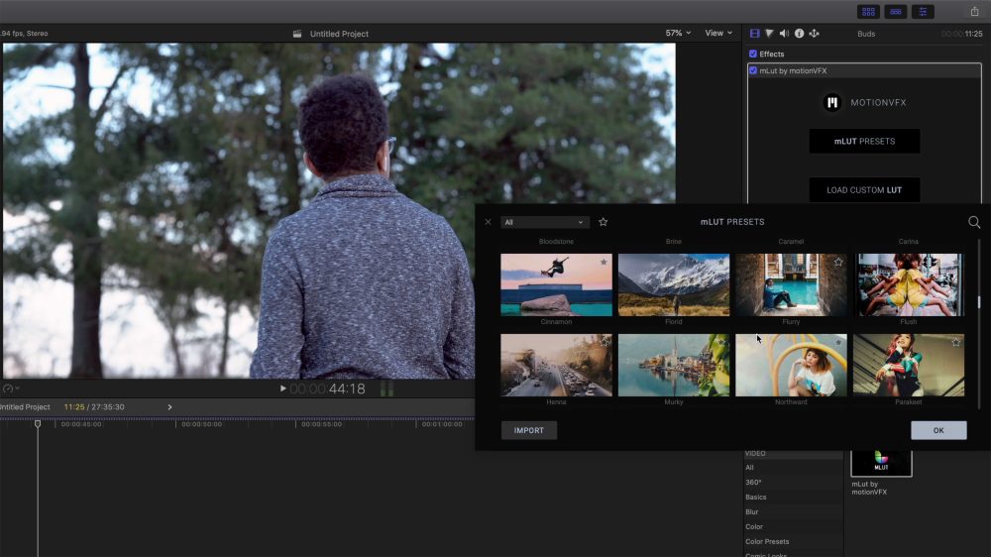Click the mLUT PRESETS button
The image size is (991, 557).
click(x=864, y=141)
